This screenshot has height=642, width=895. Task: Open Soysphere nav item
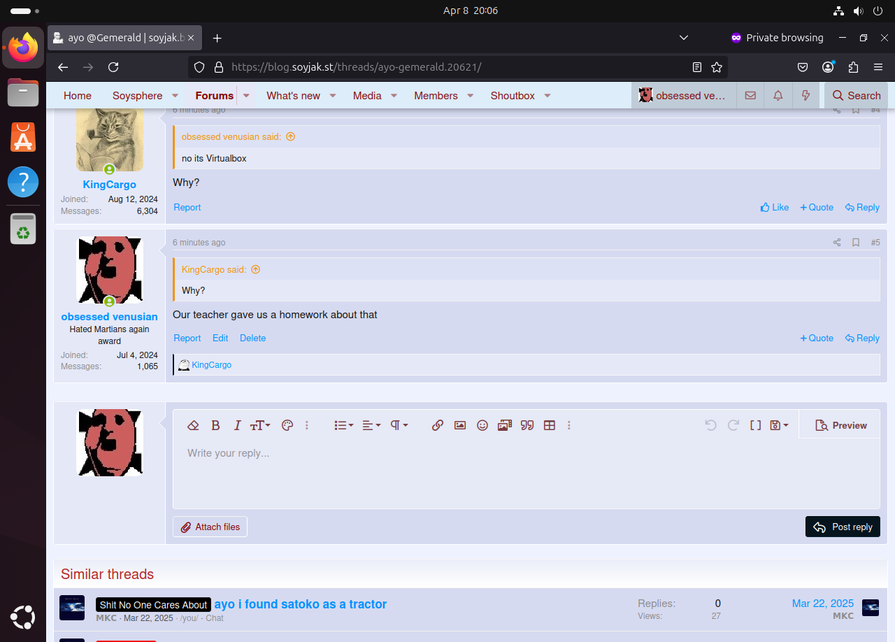[x=137, y=96]
